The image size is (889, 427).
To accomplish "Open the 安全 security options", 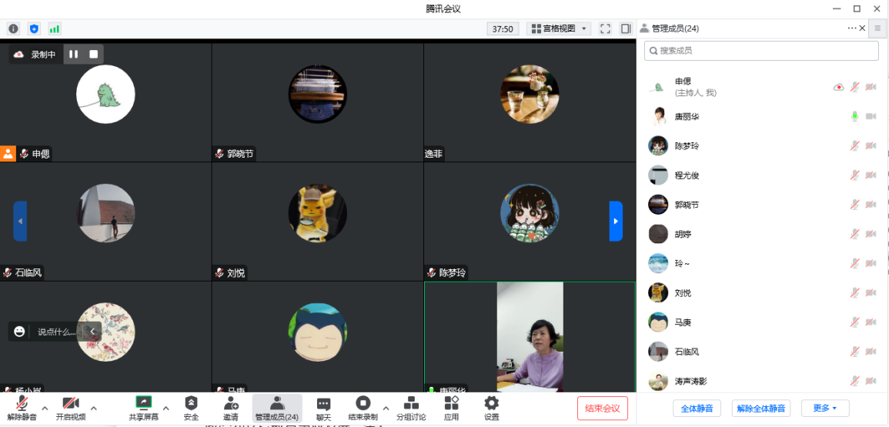I will coord(191,407).
